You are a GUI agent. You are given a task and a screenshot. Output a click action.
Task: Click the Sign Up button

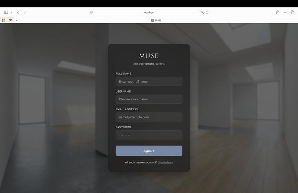pos(149,151)
